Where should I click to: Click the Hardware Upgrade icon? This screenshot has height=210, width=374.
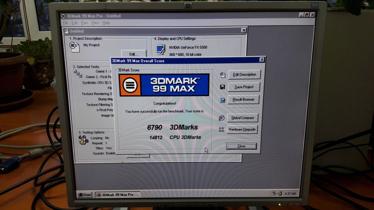pos(221,129)
